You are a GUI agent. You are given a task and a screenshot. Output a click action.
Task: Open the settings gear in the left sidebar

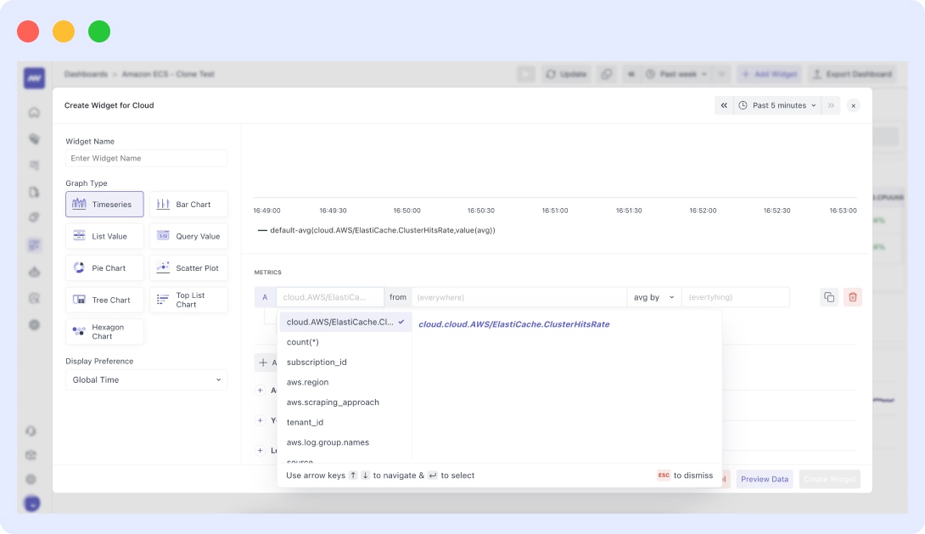point(31,455)
